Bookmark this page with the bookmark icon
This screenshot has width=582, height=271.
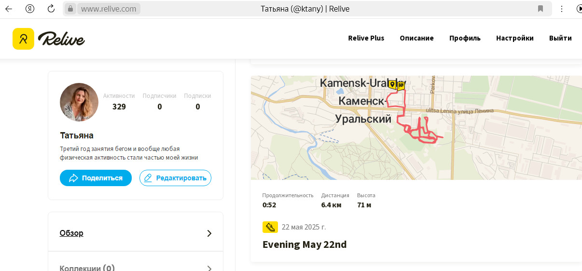[x=540, y=9]
